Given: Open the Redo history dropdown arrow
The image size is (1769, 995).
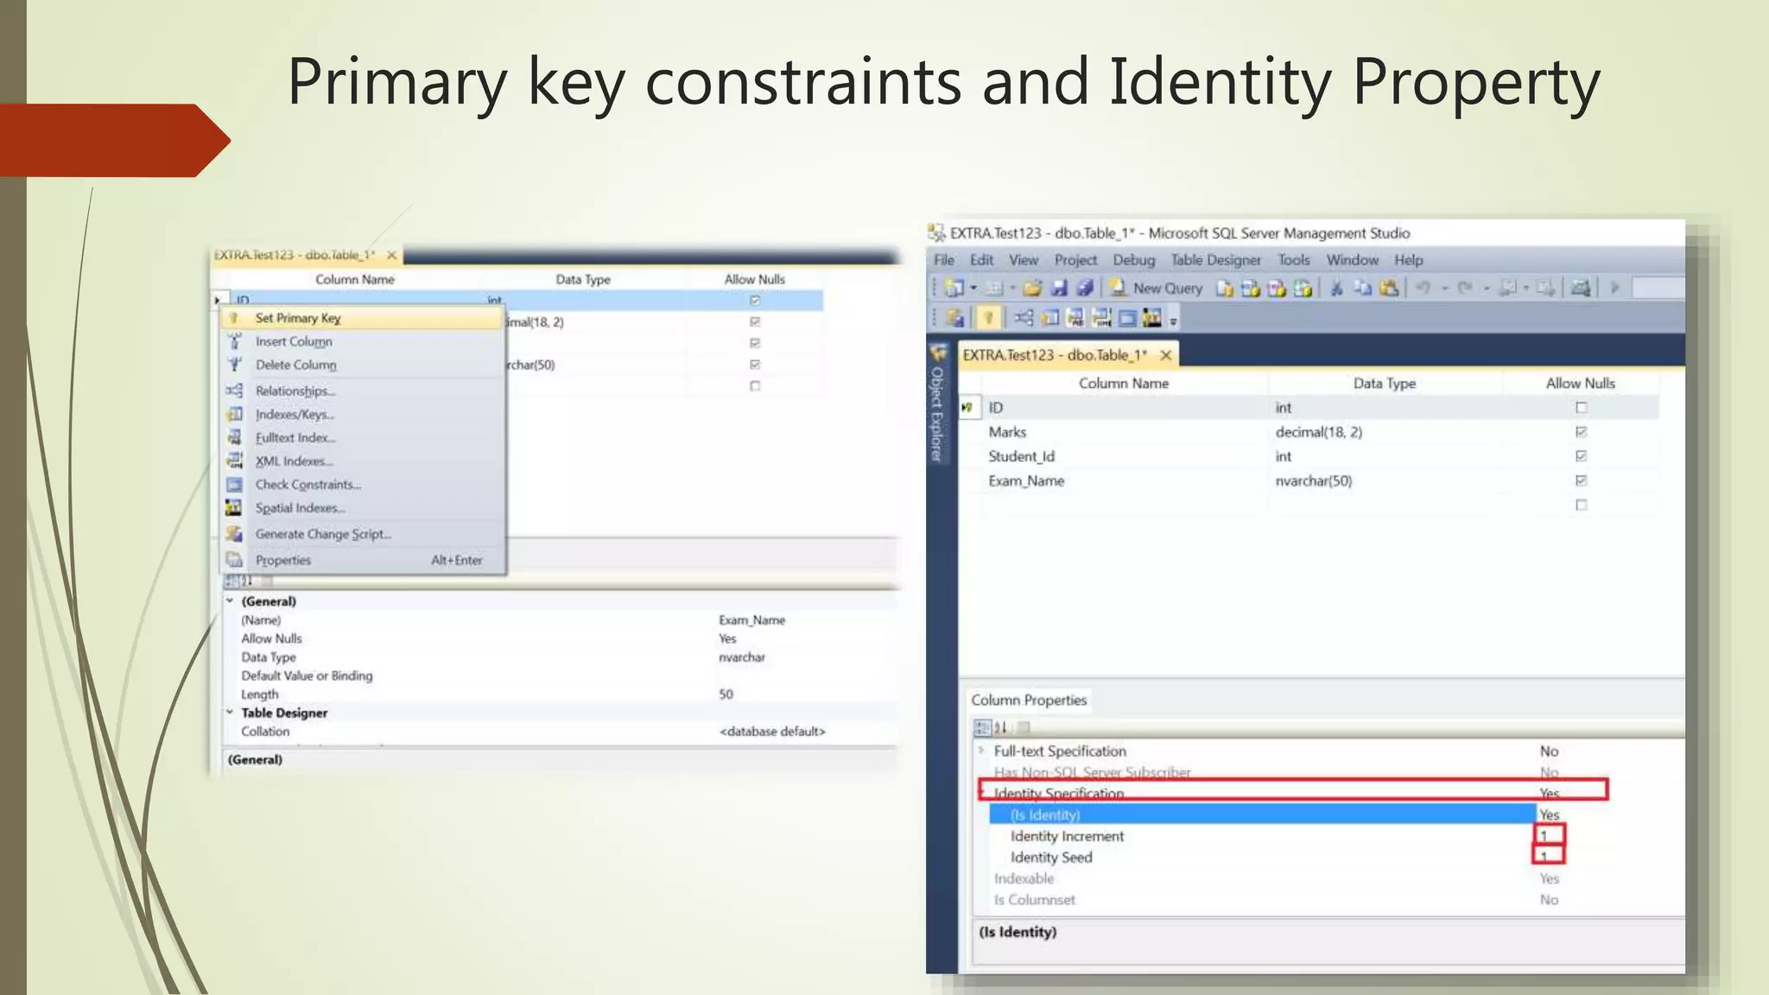Looking at the screenshot, I should click(1487, 288).
